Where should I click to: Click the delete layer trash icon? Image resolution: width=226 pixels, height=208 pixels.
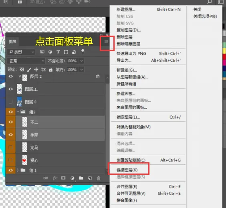[99, 178]
